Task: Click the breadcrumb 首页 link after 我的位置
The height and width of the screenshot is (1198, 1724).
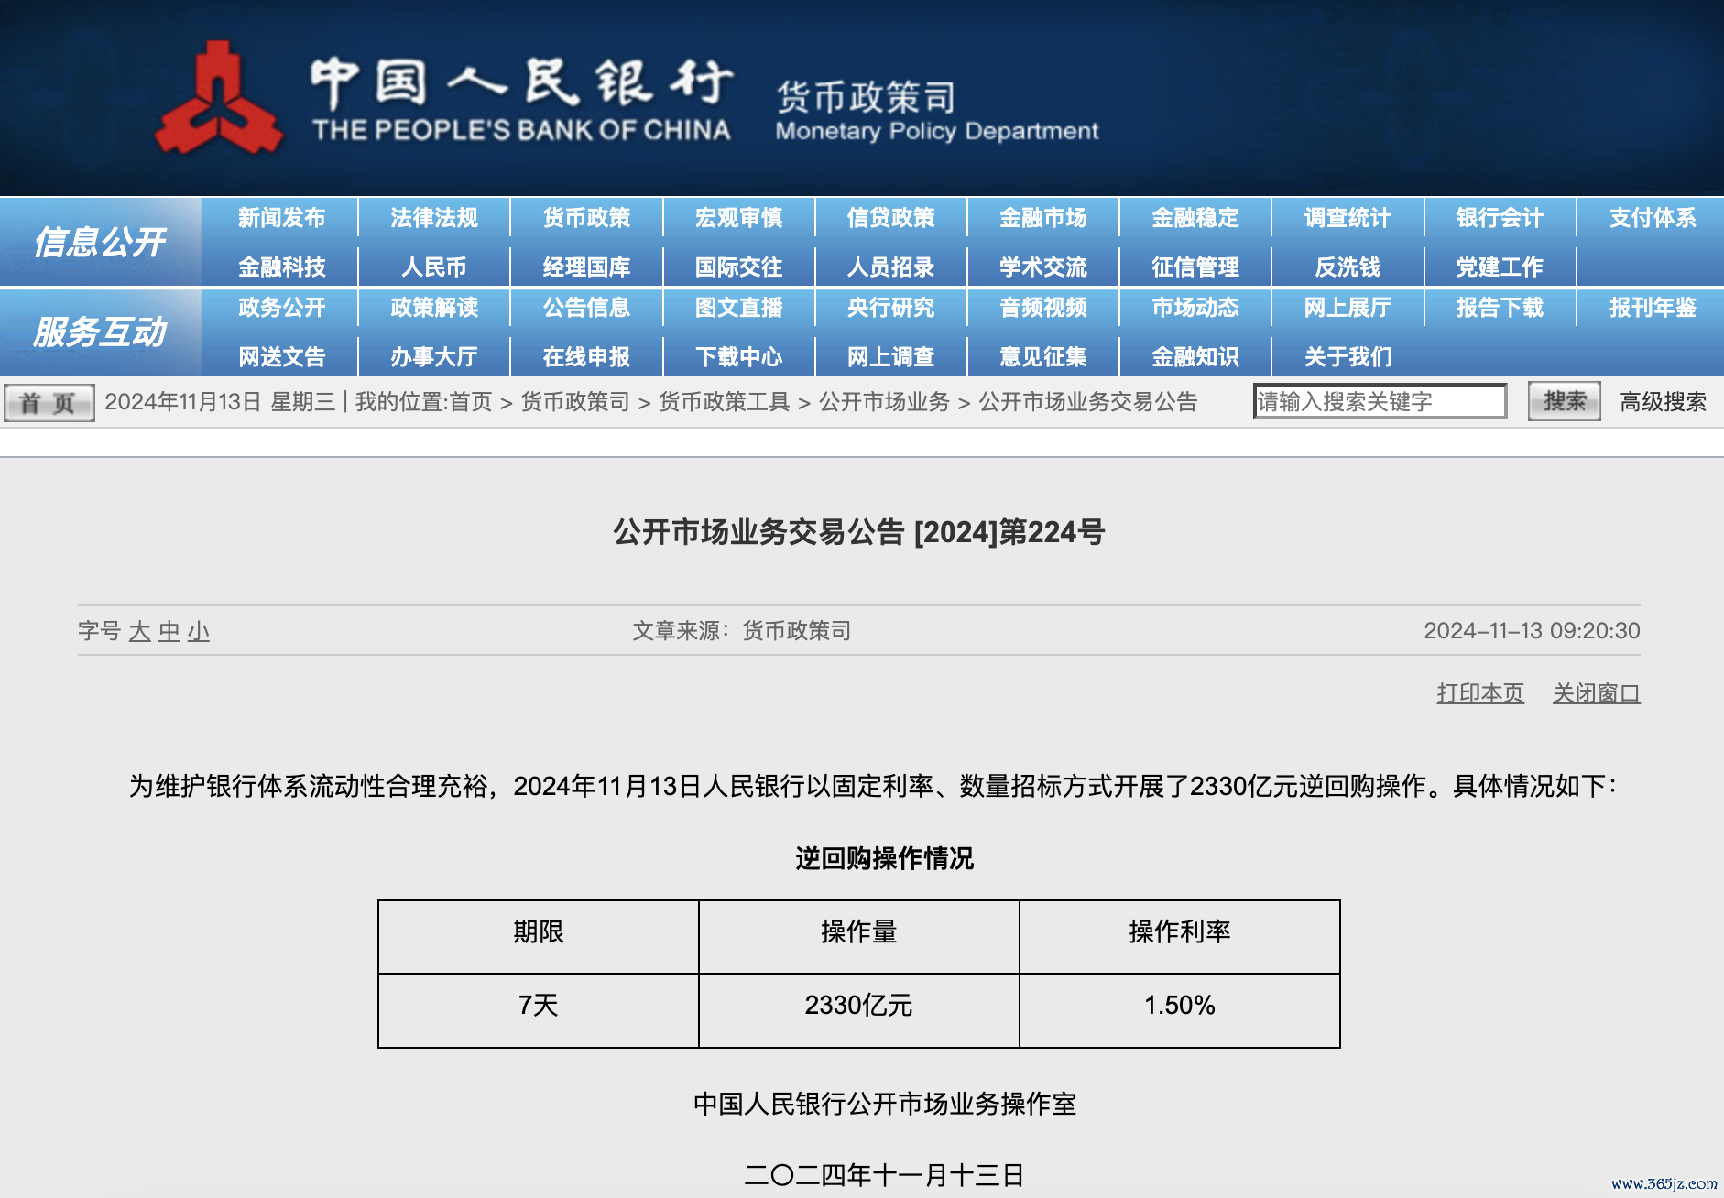Action: (x=471, y=402)
